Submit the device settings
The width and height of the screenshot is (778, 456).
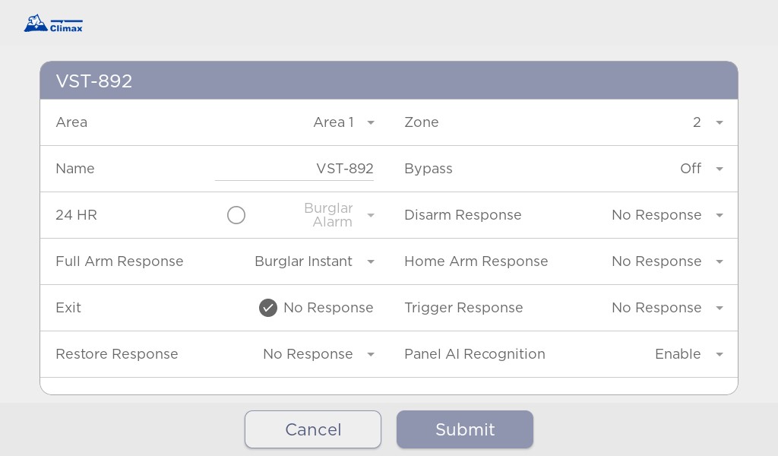pyautogui.click(x=465, y=429)
